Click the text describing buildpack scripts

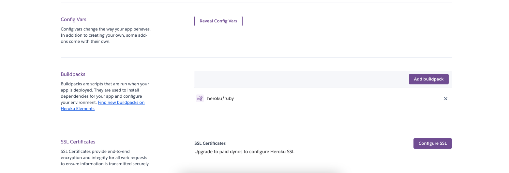[x=105, y=90]
